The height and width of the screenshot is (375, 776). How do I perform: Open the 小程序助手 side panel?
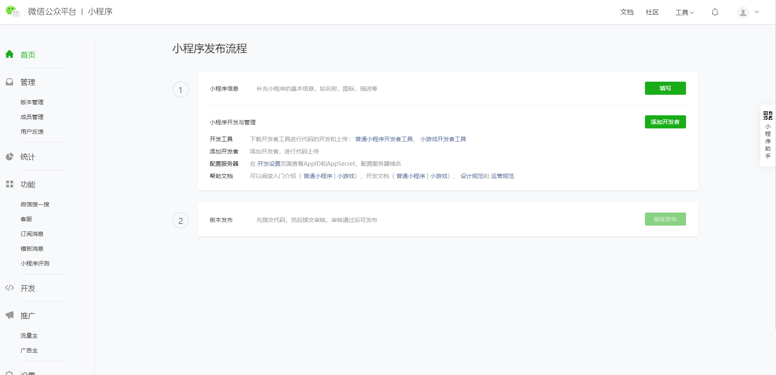768,135
